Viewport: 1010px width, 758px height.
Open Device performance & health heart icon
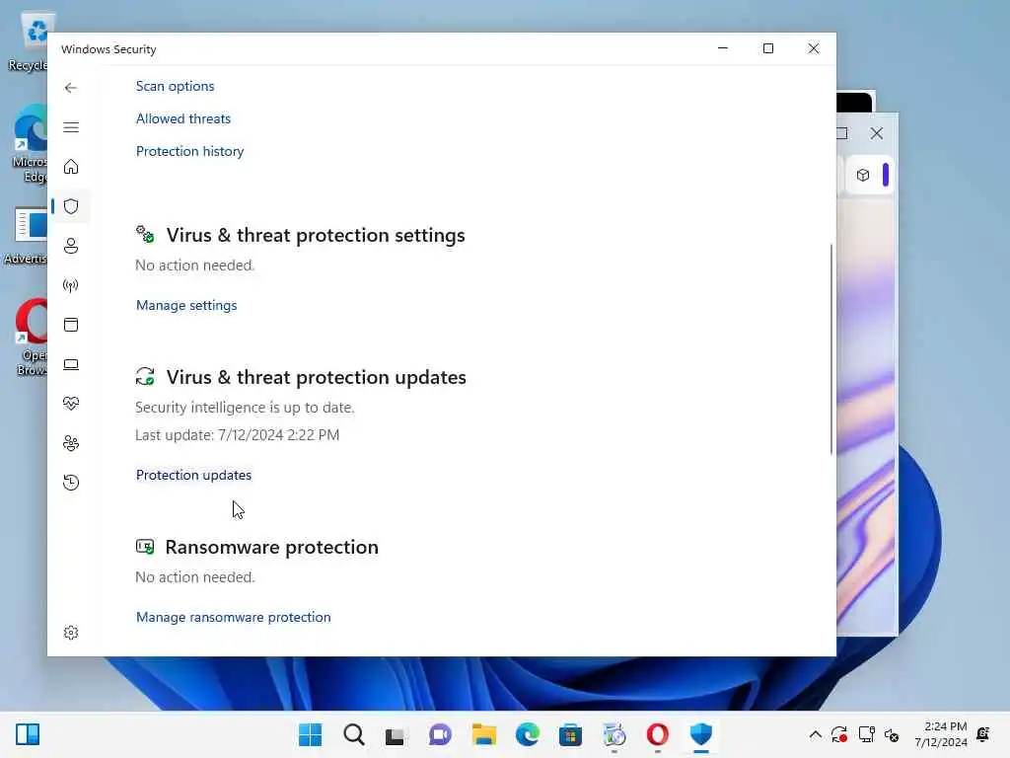click(71, 404)
